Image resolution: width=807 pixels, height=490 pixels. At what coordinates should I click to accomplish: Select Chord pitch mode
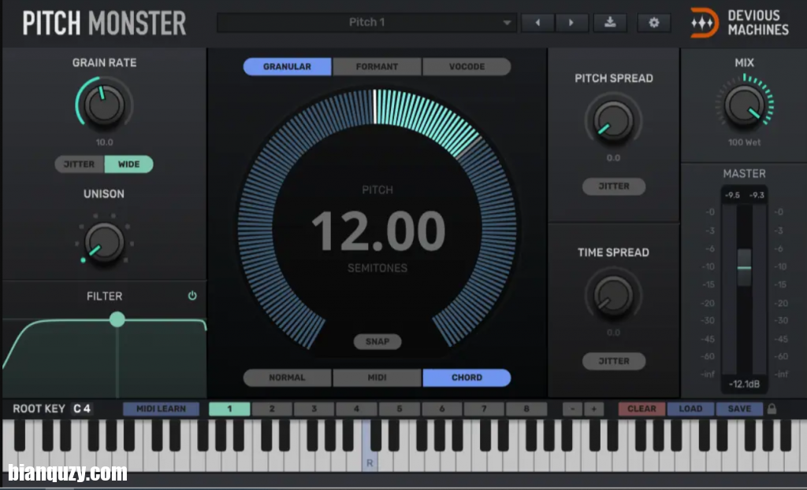467,378
